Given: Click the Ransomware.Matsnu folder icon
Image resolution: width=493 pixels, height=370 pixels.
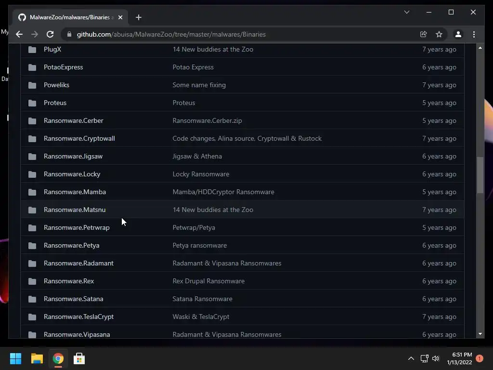Looking at the screenshot, I should coord(32,210).
